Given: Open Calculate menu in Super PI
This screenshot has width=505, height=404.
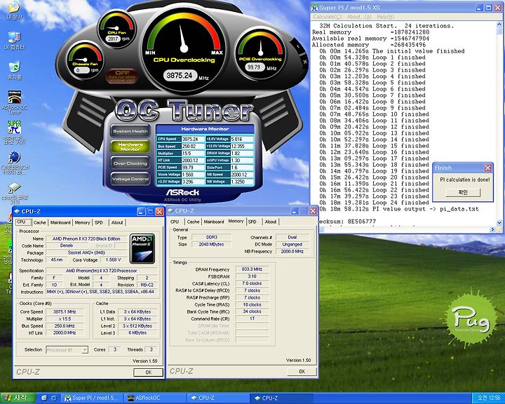Looking at the screenshot, I should [x=328, y=16].
